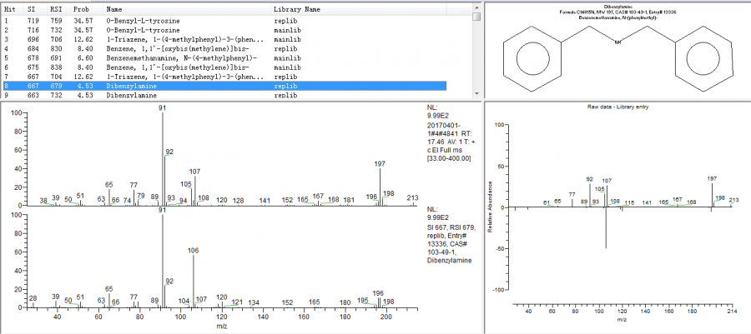
Task: Select hit 1 O-Benzyl-L-tyrosine from replib
Action: [x=150, y=20]
